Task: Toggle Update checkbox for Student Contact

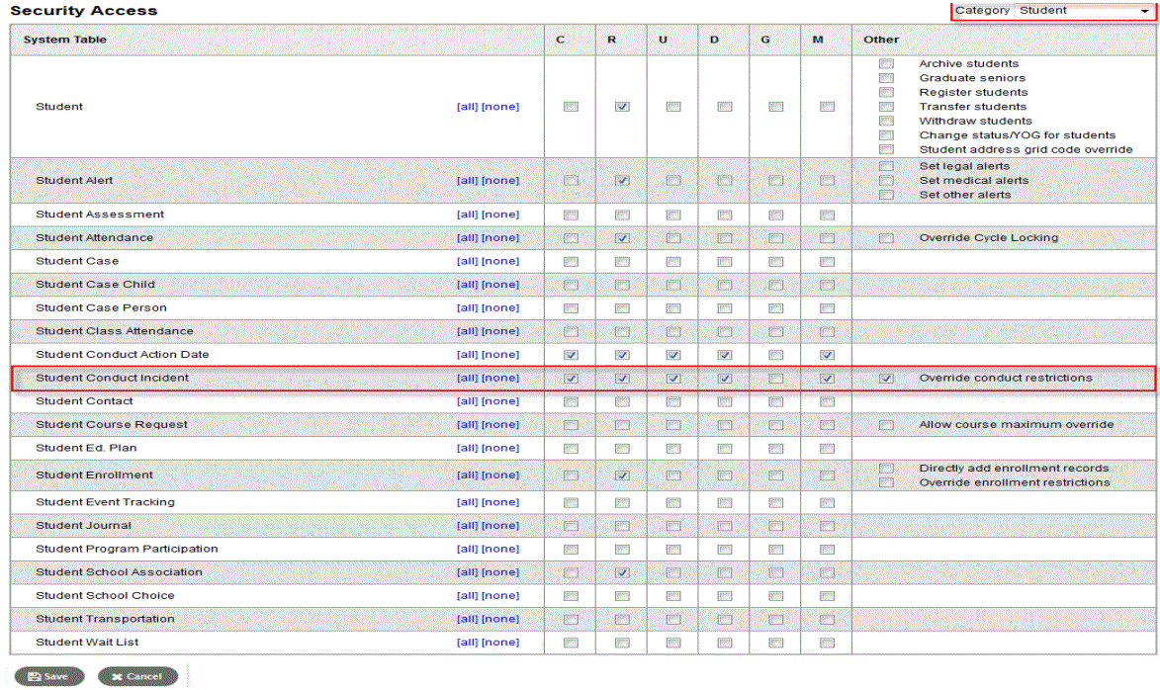Action: pos(673,401)
